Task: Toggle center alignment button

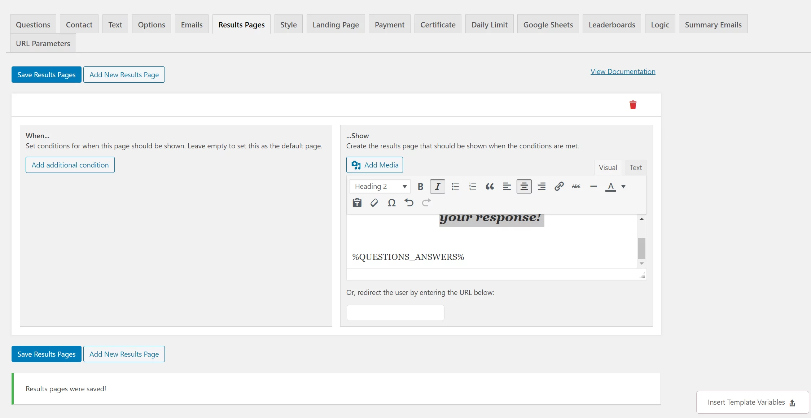Action: [524, 187]
